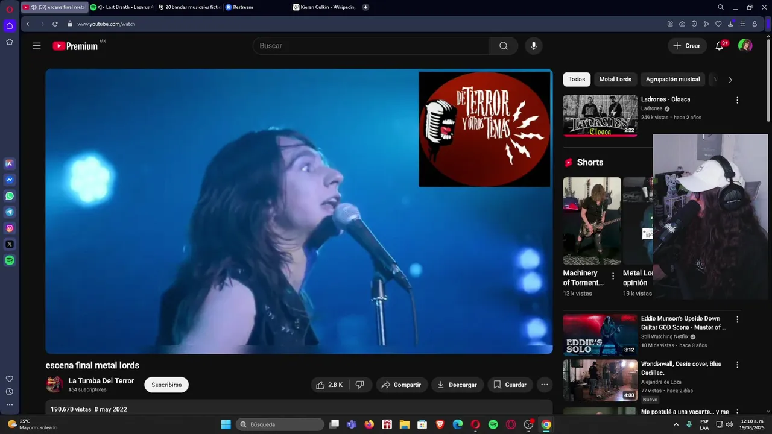This screenshot has width=772, height=434.
Task: Select the Metal Lords filter chip
Action: 615,80
